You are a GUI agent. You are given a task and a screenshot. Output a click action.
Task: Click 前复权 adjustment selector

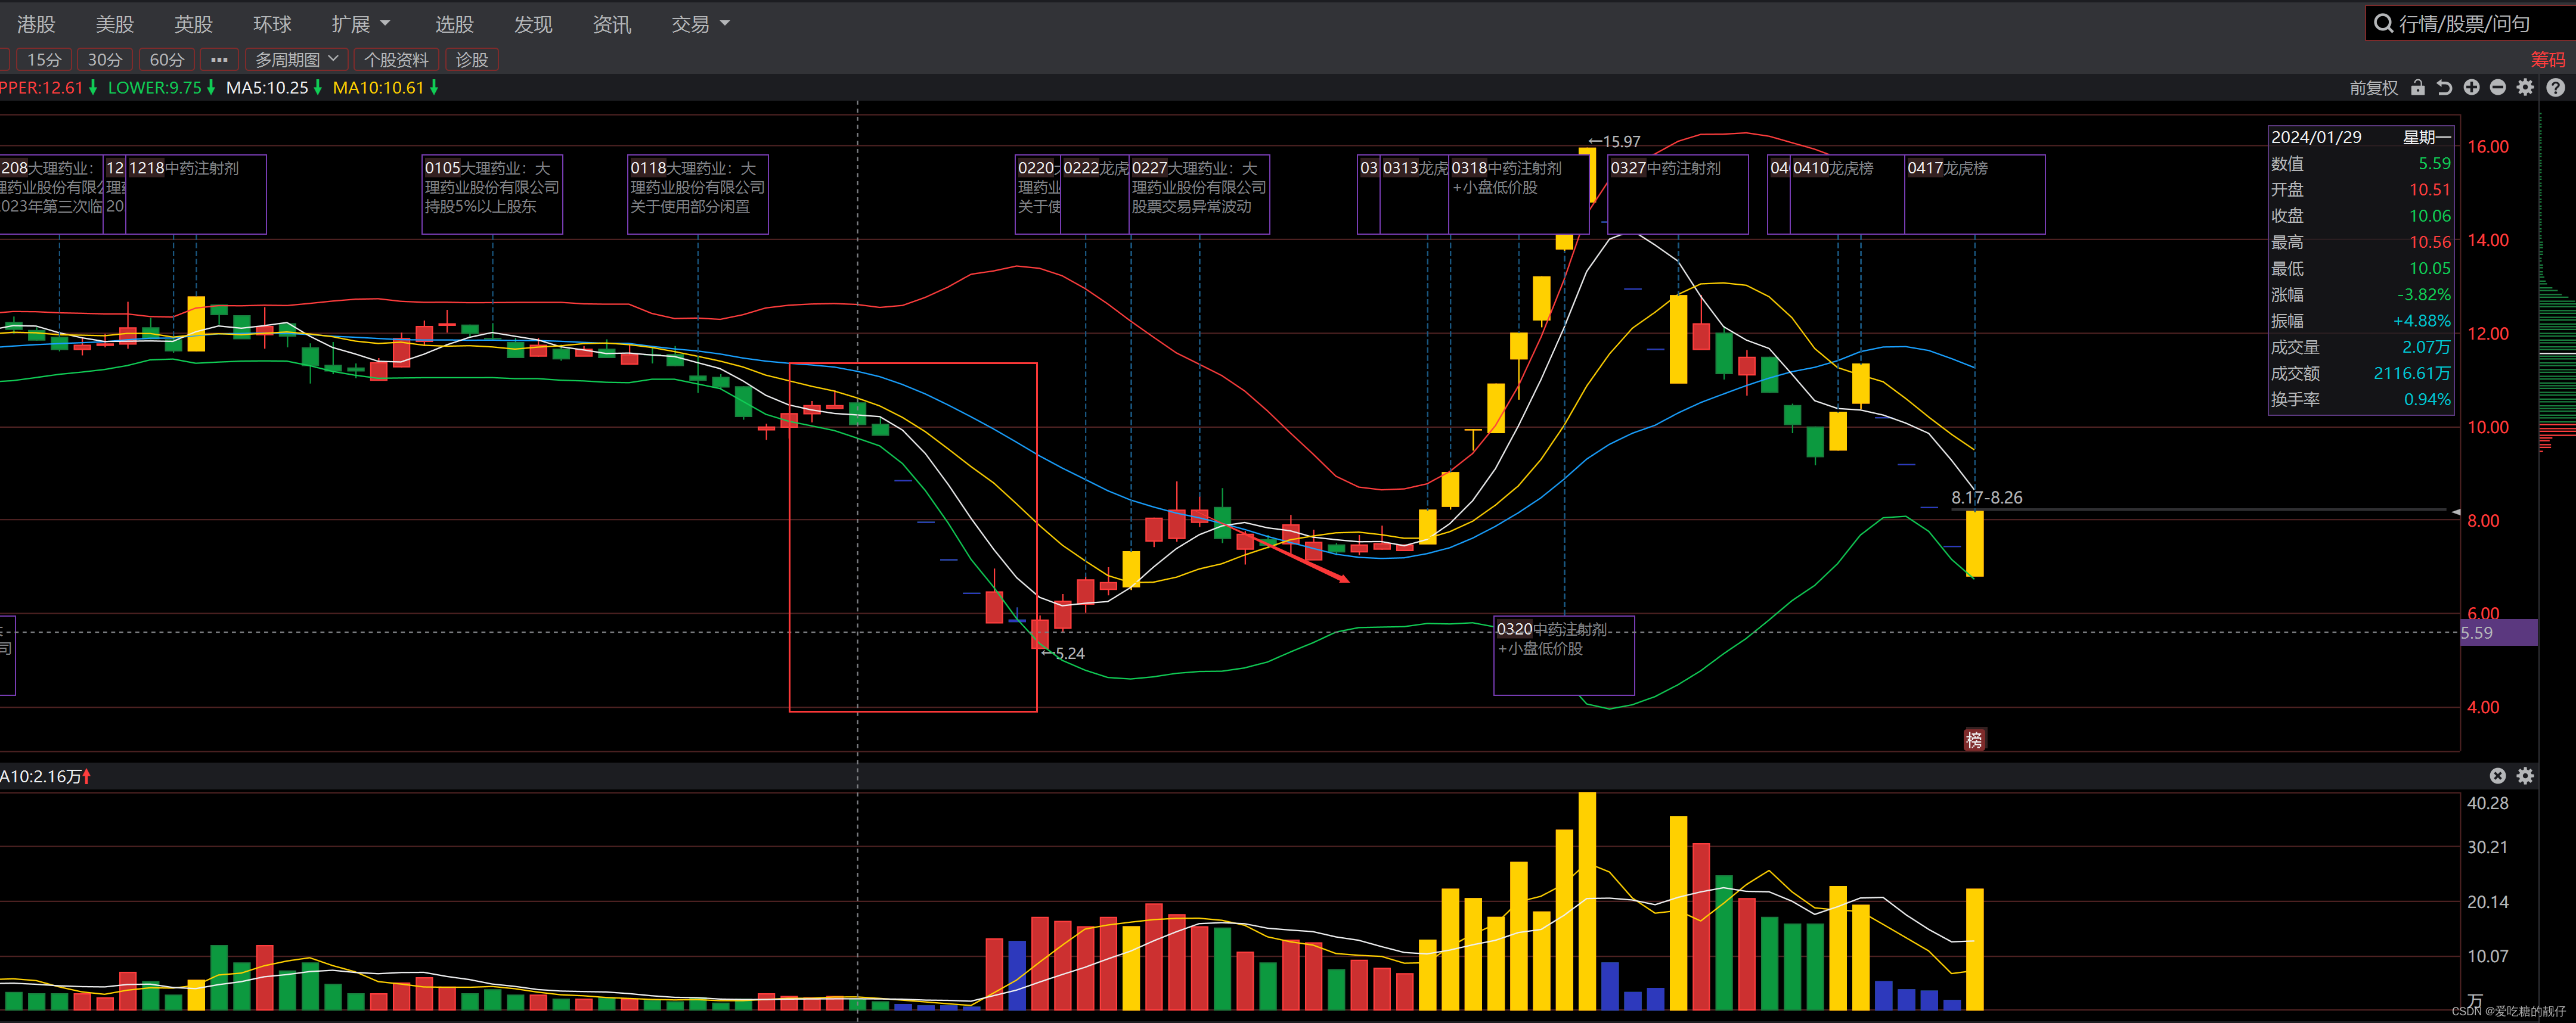(2373, 88)
